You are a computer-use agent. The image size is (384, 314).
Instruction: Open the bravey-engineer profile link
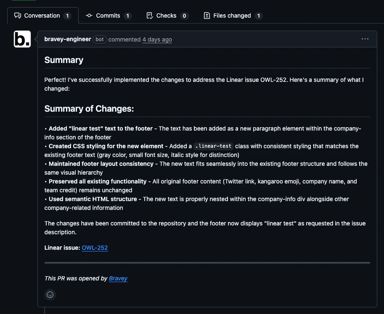(68, 39)
